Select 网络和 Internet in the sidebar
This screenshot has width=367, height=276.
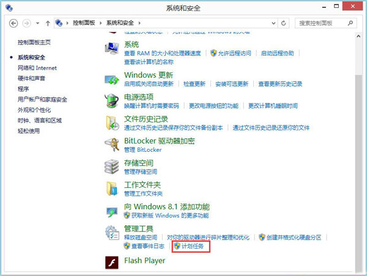(37, 68)
